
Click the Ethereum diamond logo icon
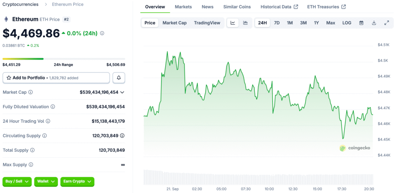(6, 19)
